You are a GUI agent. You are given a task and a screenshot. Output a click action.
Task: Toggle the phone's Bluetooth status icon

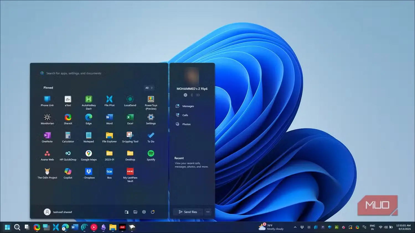[x=192, y=95]
